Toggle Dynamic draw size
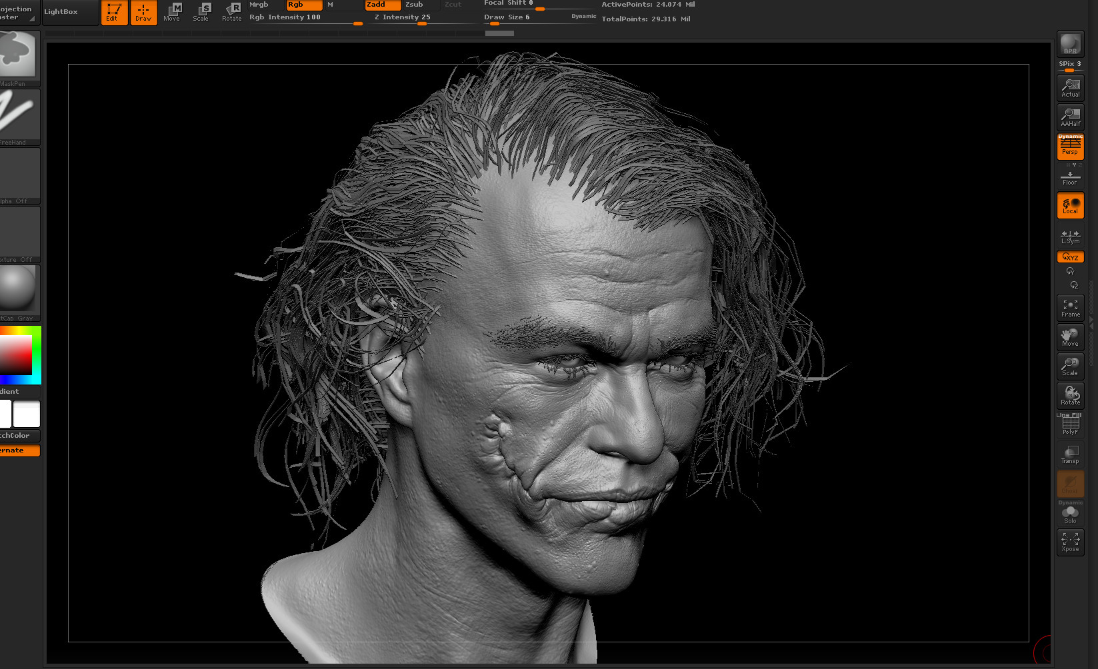Image resolution: width=1098 pixels, height=669 pixels. pos(583,17)
